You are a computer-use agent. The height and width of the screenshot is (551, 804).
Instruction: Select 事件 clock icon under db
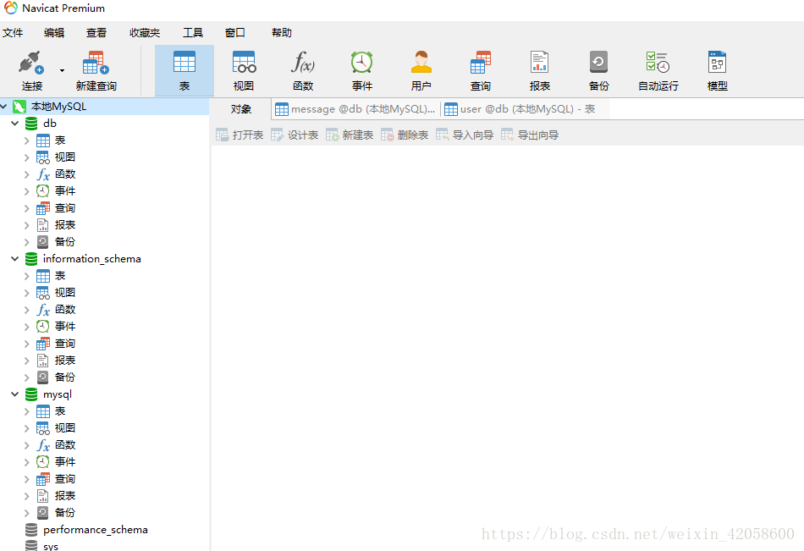tap(43, 190)
